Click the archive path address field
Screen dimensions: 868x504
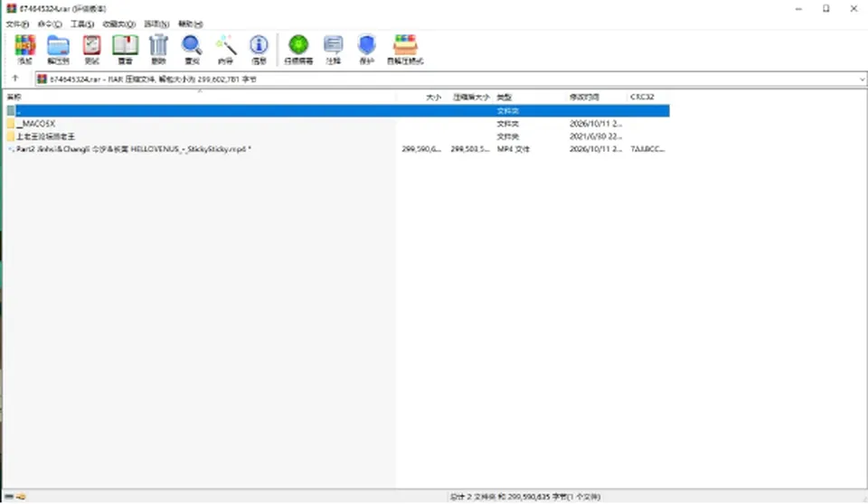446,79
